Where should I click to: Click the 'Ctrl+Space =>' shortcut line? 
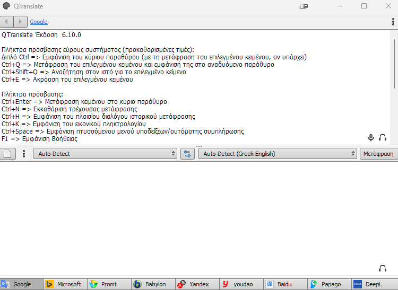pyautogui.click(x=123, y=131)
